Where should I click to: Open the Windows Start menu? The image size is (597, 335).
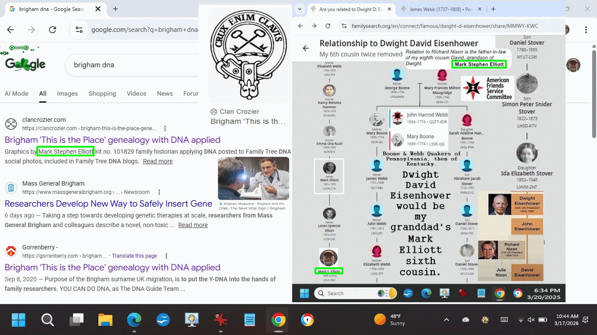click(18, 320)
